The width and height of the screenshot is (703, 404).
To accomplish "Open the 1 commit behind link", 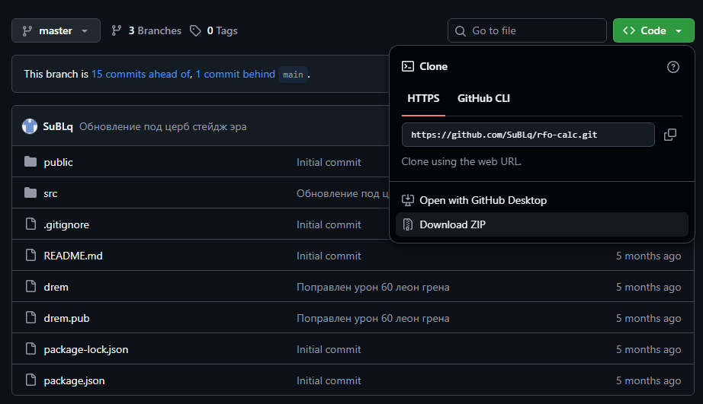I will point(236,75).
